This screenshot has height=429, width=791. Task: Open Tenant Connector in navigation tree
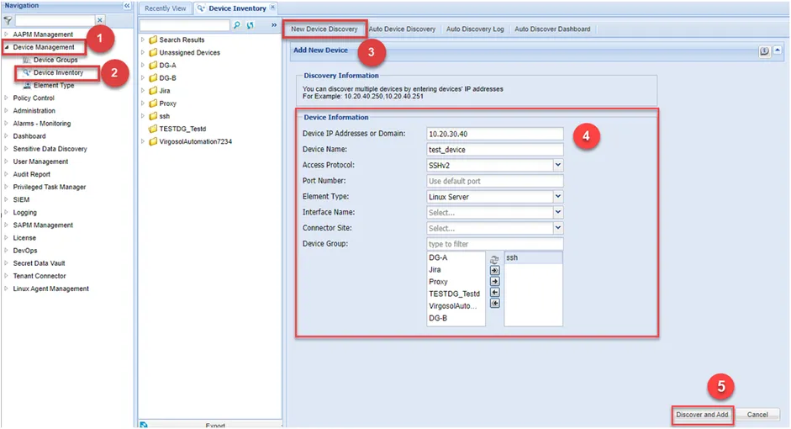click(x=40, y=276)
